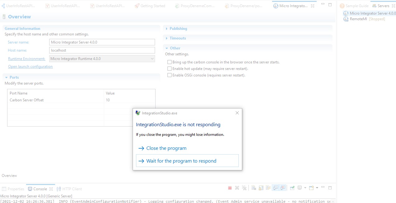Viewport: 396px width, 203px height.
Task: Click the Terminate server icon in Console toolbar
Action: (230, 187)
